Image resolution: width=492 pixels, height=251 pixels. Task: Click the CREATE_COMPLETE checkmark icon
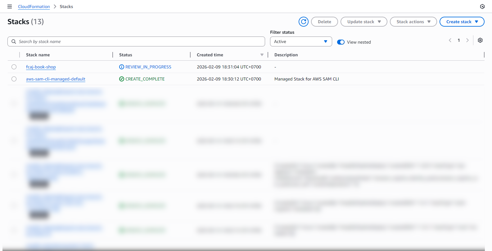pyautogui.click(x=122, y=79)
